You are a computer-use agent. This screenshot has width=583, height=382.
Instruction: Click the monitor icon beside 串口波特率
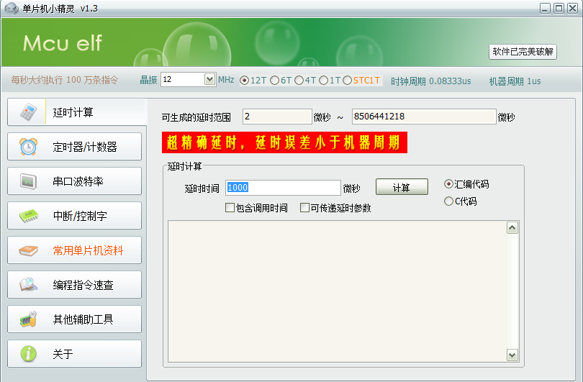click(28, 181)
